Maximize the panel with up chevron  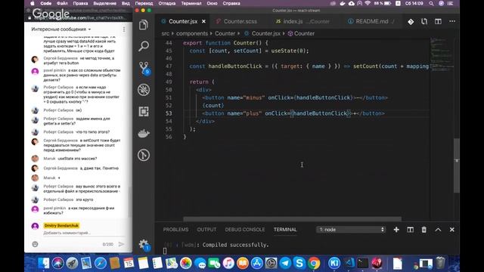(x=438, y=230)
